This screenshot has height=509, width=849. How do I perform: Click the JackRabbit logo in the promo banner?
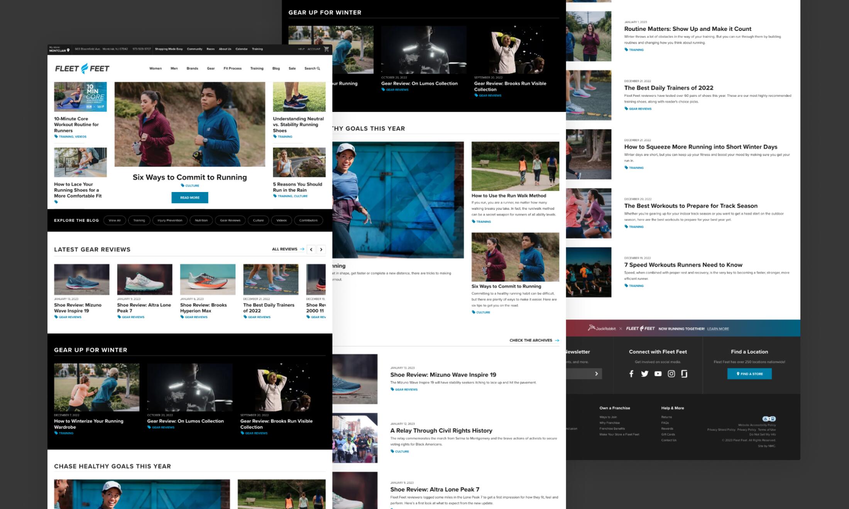(x=602, y=328)
